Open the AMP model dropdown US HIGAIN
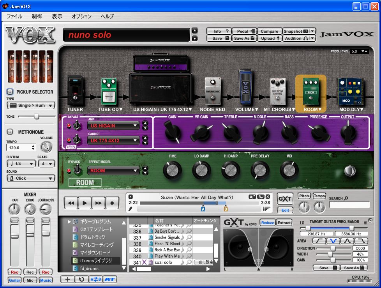This screenshot has height=288, width=381. 113,125
